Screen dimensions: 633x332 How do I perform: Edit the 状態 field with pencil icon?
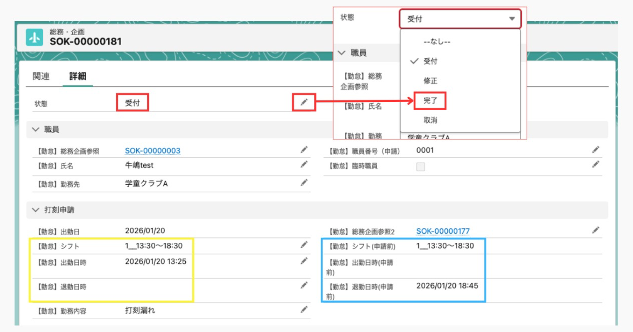[x=304, y=102]
